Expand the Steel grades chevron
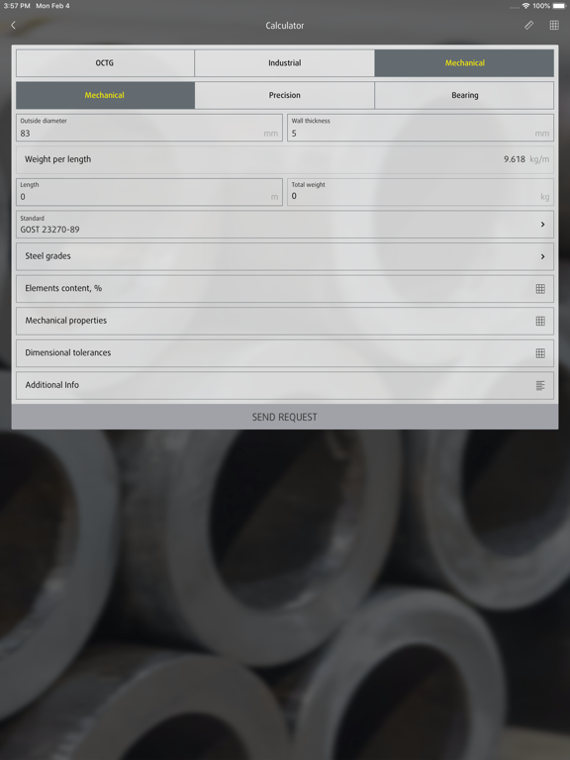The height and width of the screenshot is (760, 570). tap(542, 256)
